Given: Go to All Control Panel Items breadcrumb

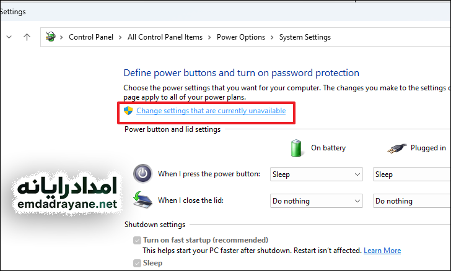Looking at the screenshot, I should coord(165,37).
